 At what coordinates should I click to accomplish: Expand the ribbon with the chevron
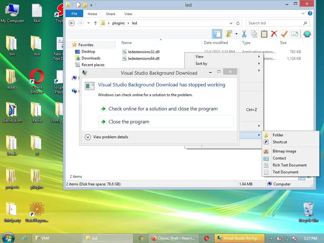tap(303, 14)
